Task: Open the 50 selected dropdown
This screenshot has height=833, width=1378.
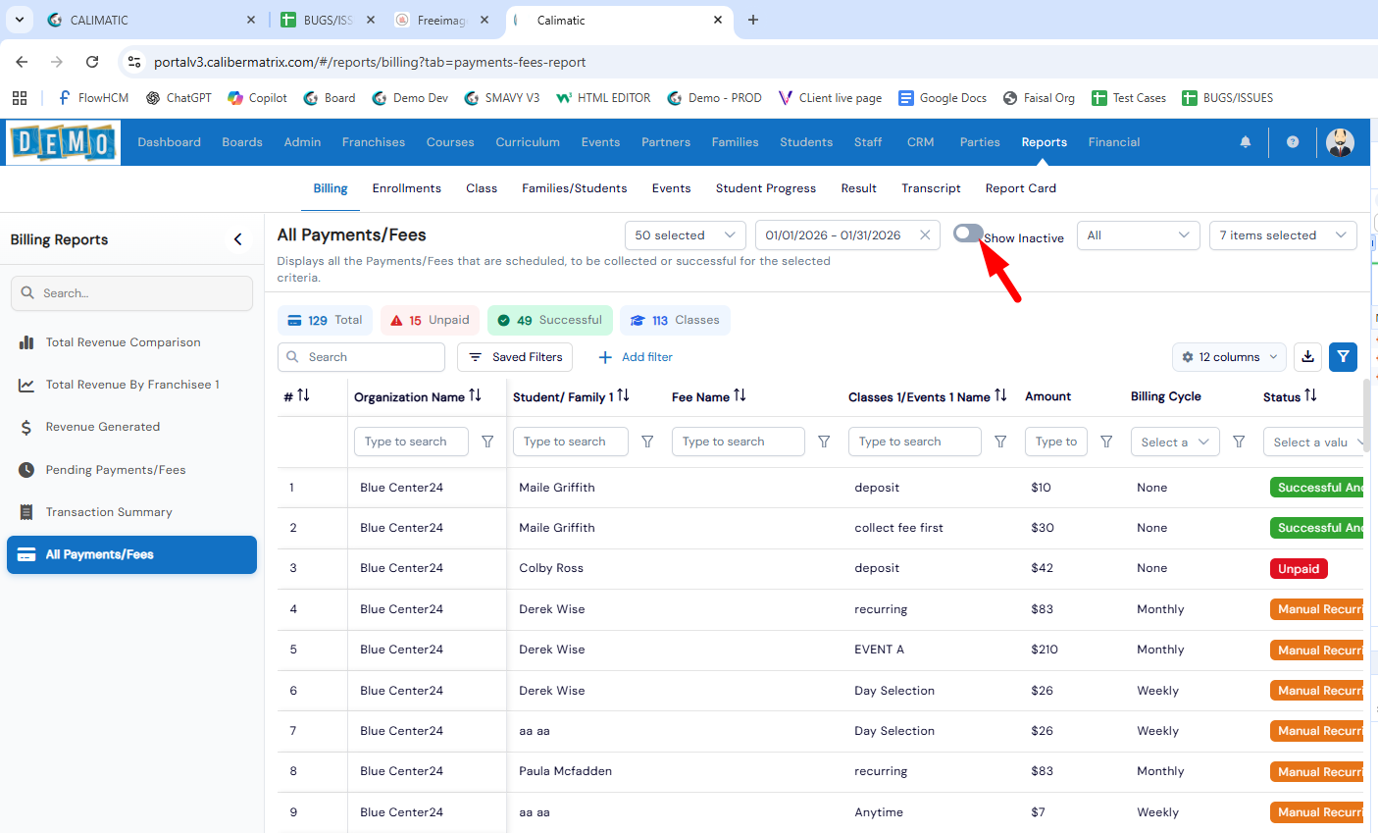Action: [684, 235]
